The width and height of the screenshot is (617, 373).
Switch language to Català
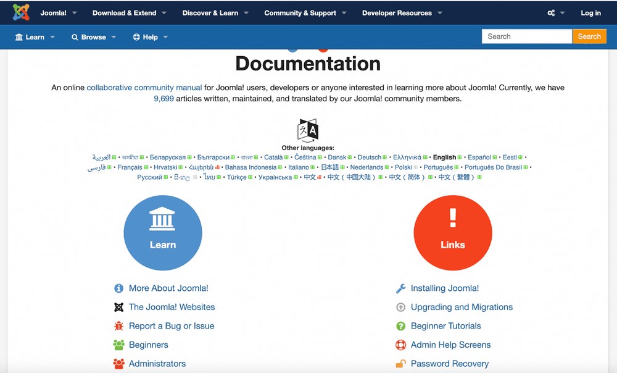click(x=273, y=157)
